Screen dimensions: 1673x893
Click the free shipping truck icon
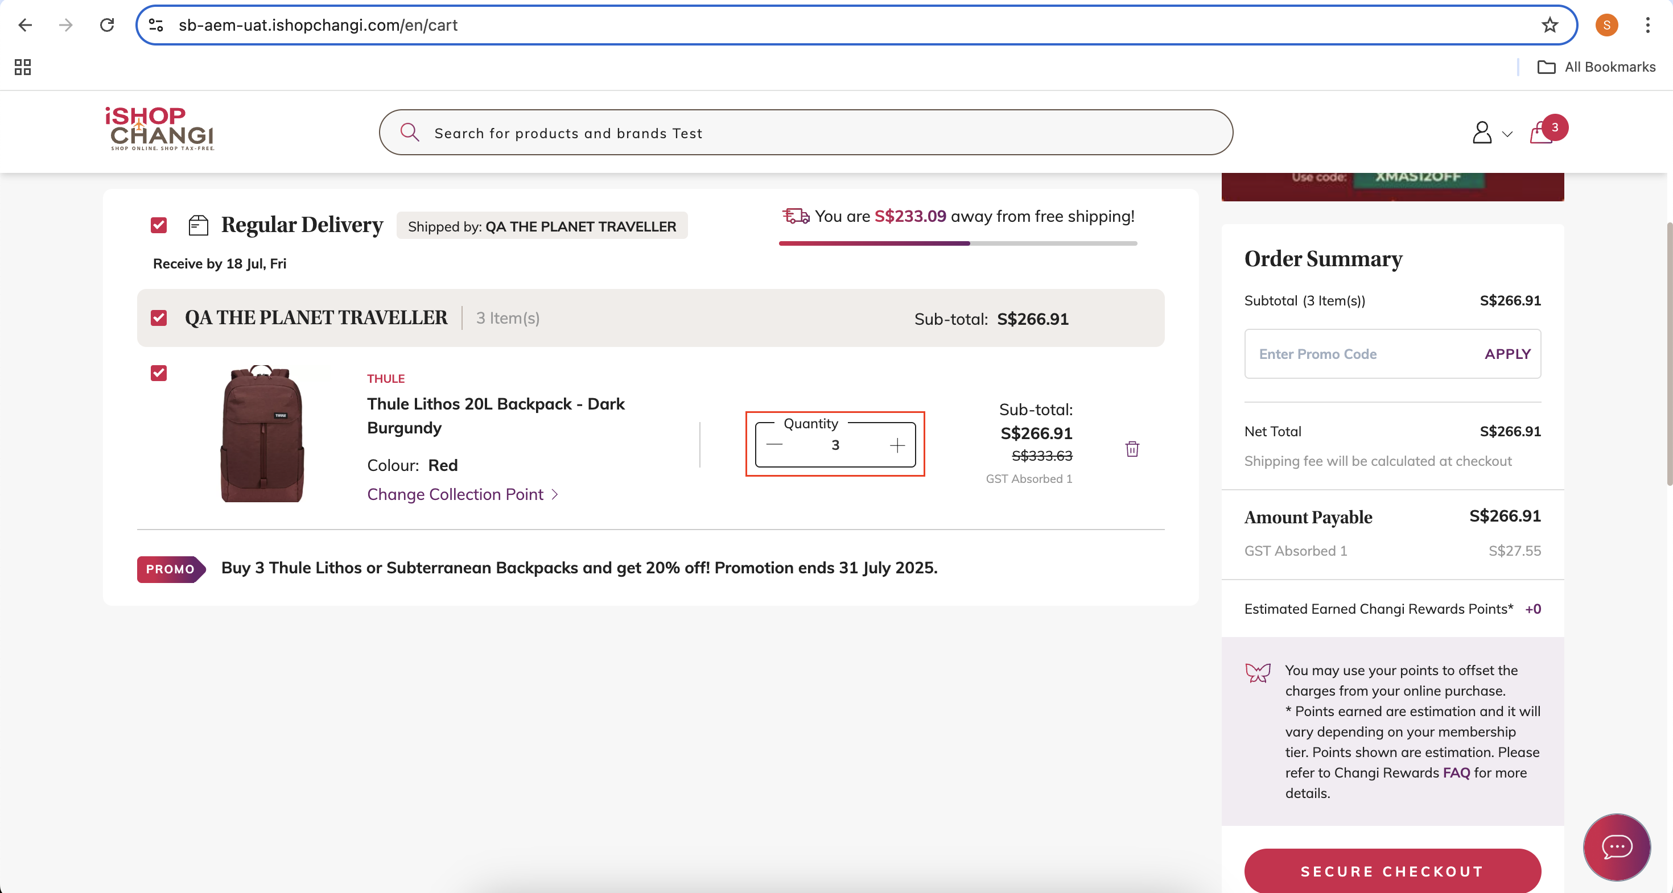point(796,216)
